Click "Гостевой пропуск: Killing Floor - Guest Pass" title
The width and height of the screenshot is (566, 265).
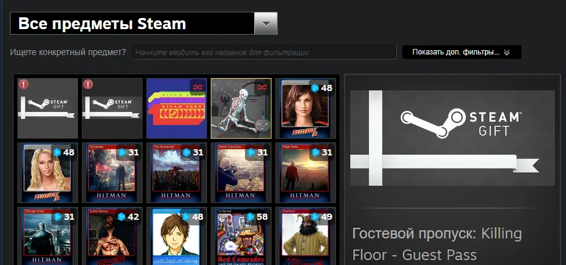pos(437,244)
